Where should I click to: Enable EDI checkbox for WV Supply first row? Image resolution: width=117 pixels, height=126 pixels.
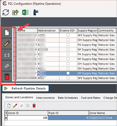(68, 35)
